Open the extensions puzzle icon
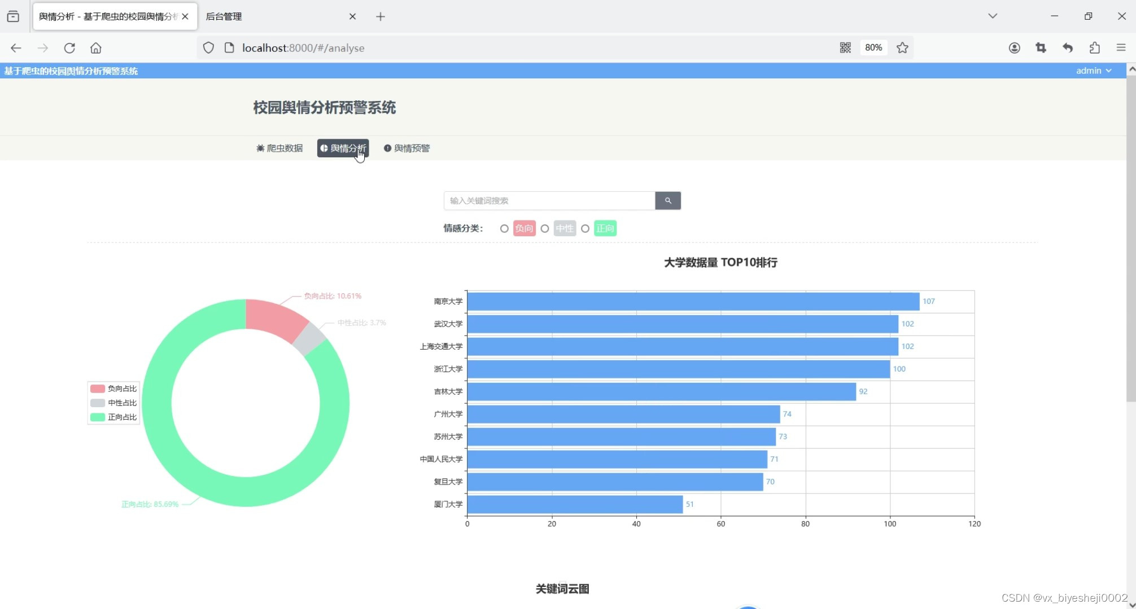 1094,48
